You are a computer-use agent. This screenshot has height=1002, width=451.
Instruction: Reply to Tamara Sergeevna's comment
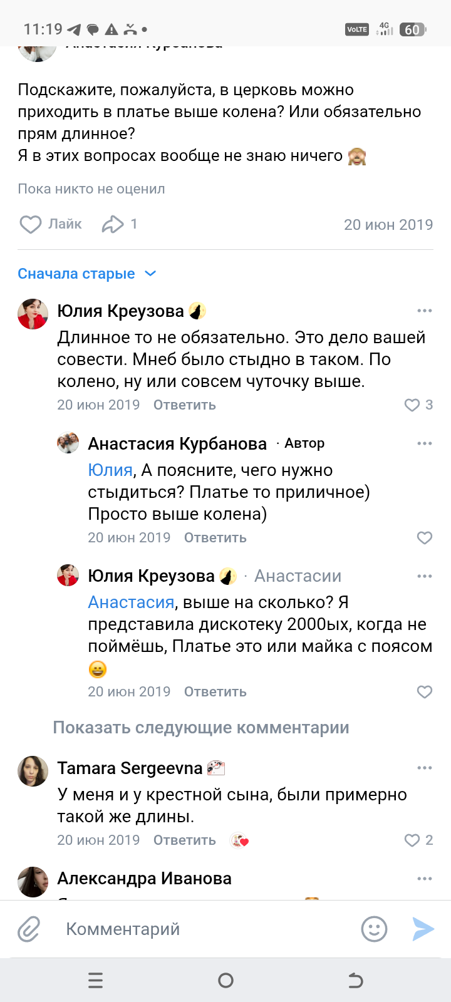point(184,840)
